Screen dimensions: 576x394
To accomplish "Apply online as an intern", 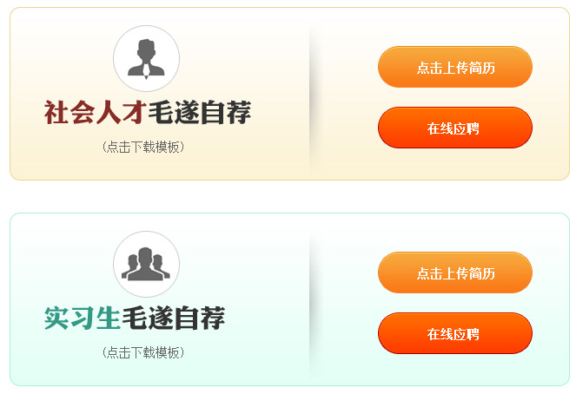I will click(454, 334).
